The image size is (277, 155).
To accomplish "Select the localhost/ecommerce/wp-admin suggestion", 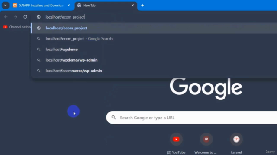I will tap(154, 71).
